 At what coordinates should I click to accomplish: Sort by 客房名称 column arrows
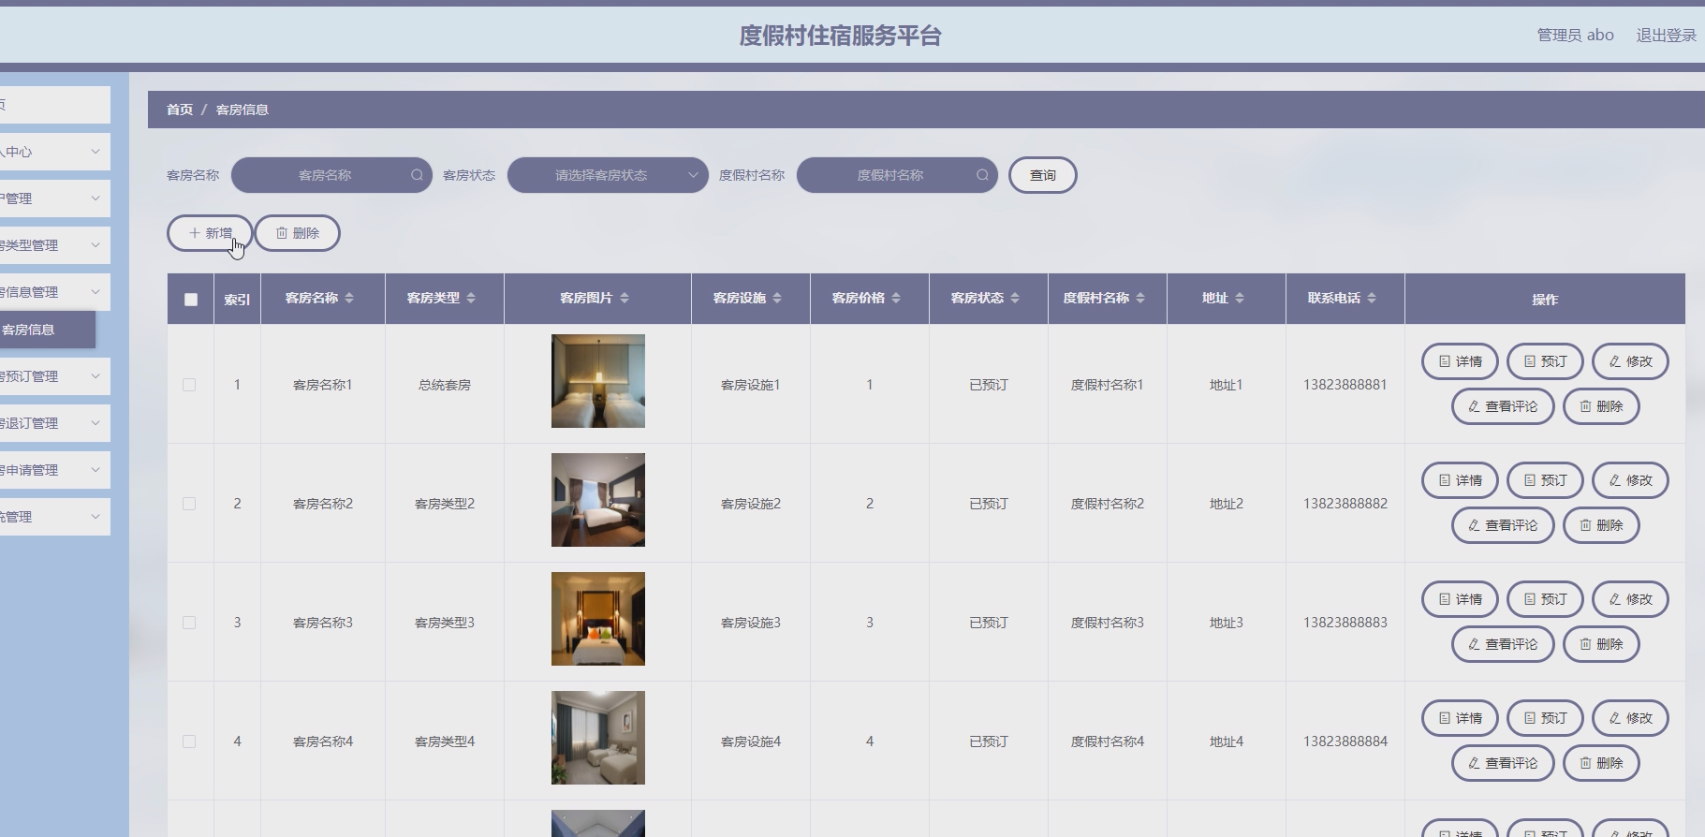349,298
